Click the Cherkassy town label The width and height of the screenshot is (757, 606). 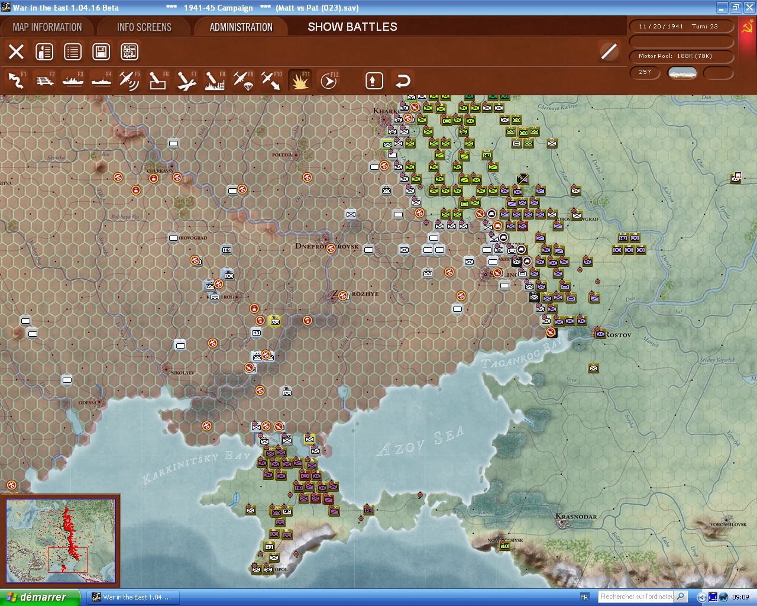[160, 171]
